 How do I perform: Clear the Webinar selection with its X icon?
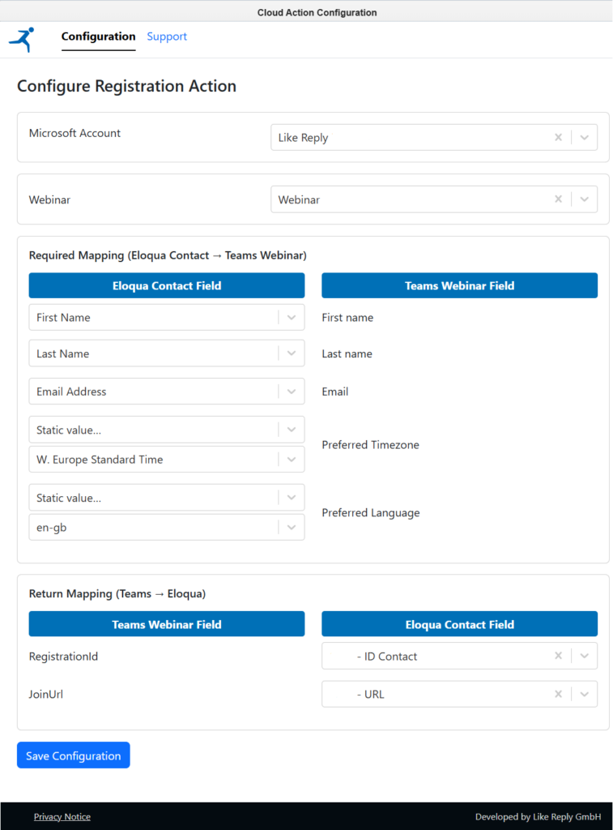click(558, 199)
